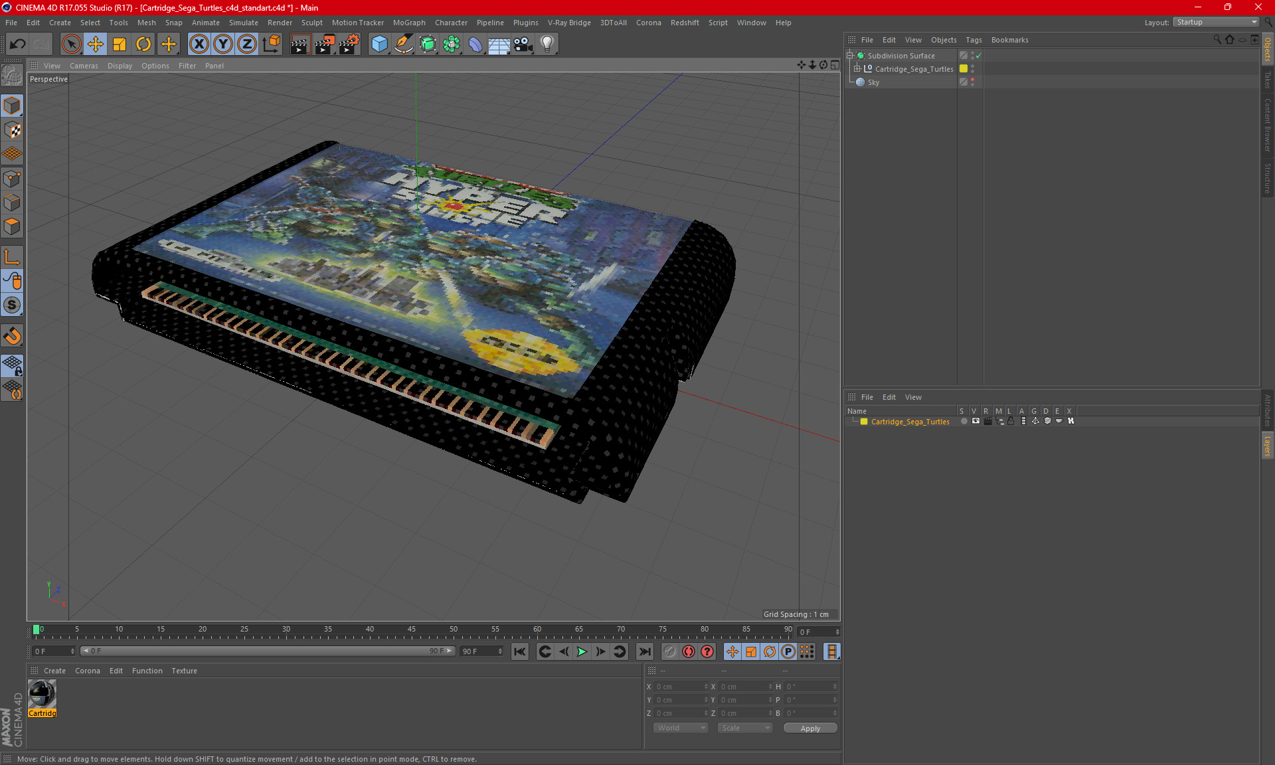Open the Cube primitive object icon
The width and height of the screenshot is (1275, 765).
tap(379, 44)
